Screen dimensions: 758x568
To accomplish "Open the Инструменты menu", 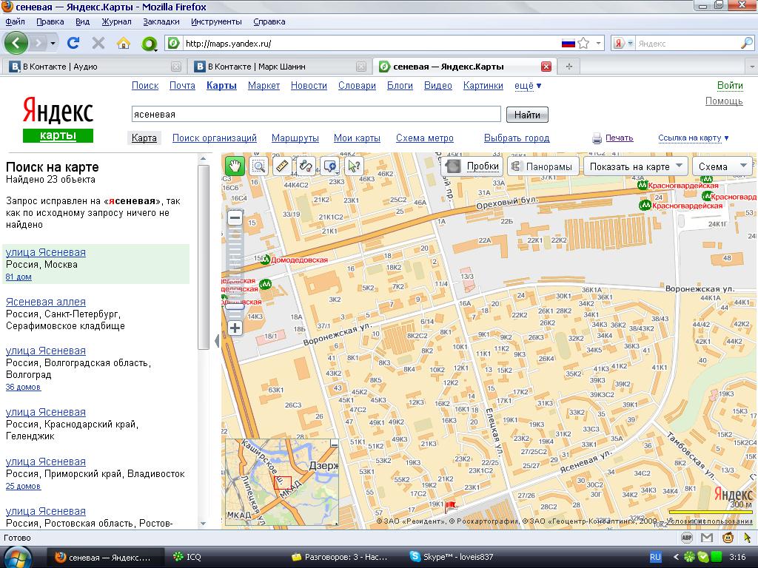I will pos(216,21).
